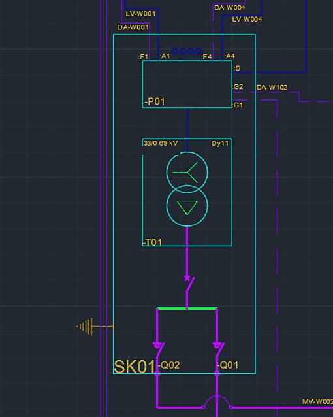
Task: Click the LV-W004 cable label
Action: click(x=247, y=19)
